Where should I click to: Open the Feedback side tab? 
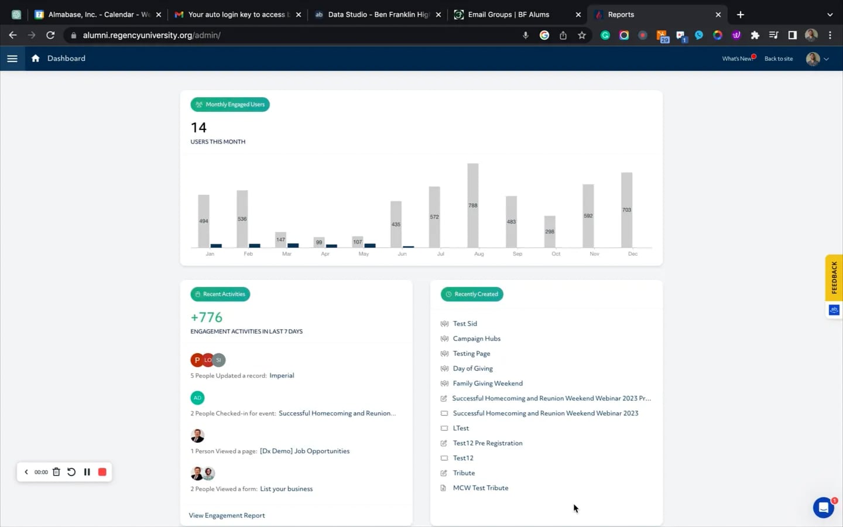pyautogui.click(x=834, y=278)
